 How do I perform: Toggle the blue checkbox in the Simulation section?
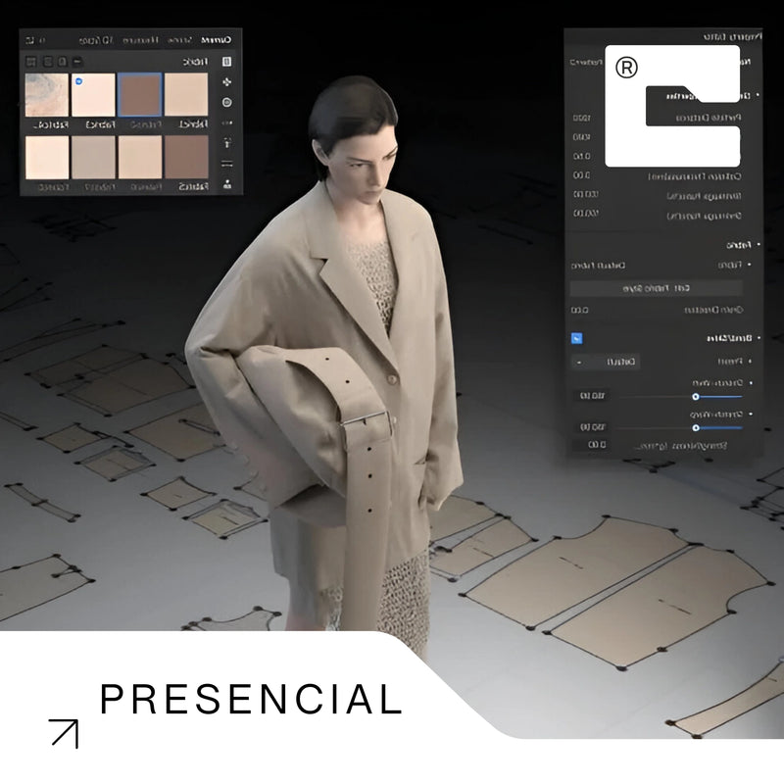(576, 338)
